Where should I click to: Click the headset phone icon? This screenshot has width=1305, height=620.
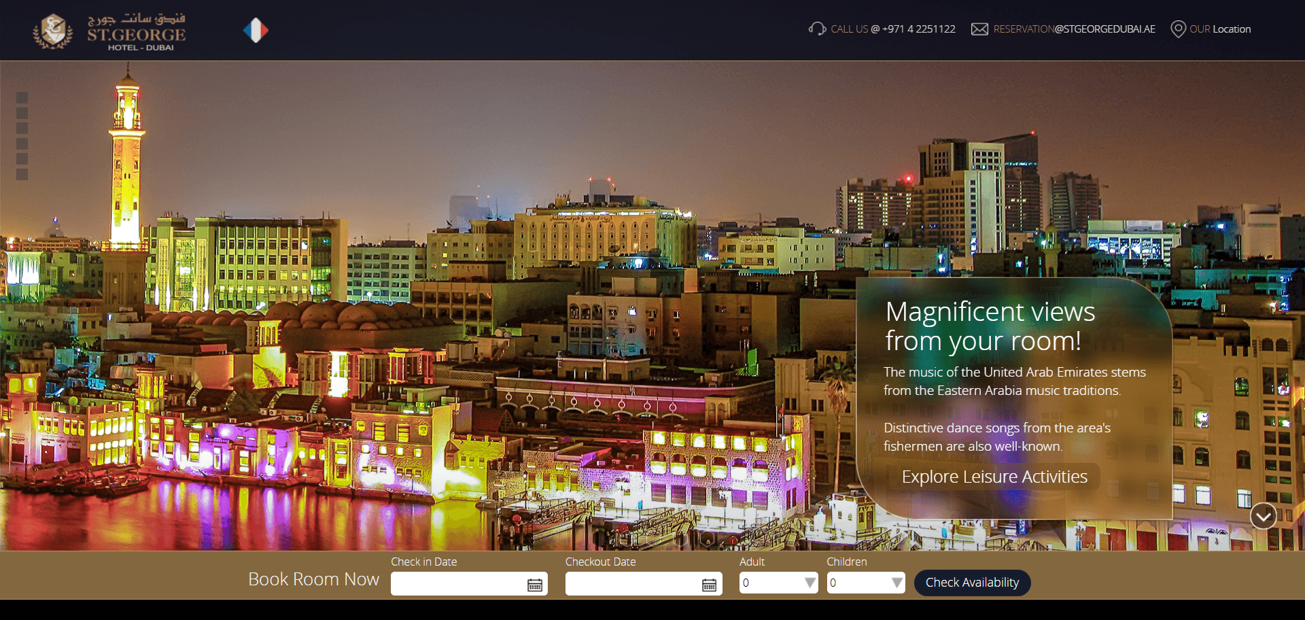click(816, 29)
